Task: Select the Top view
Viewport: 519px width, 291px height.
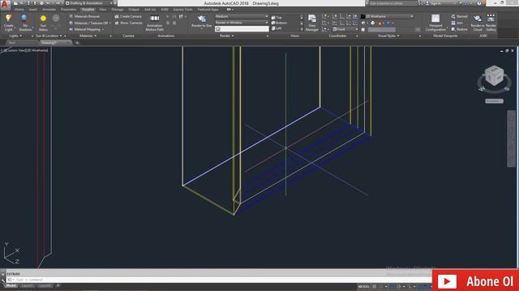Action: [277, 18]
